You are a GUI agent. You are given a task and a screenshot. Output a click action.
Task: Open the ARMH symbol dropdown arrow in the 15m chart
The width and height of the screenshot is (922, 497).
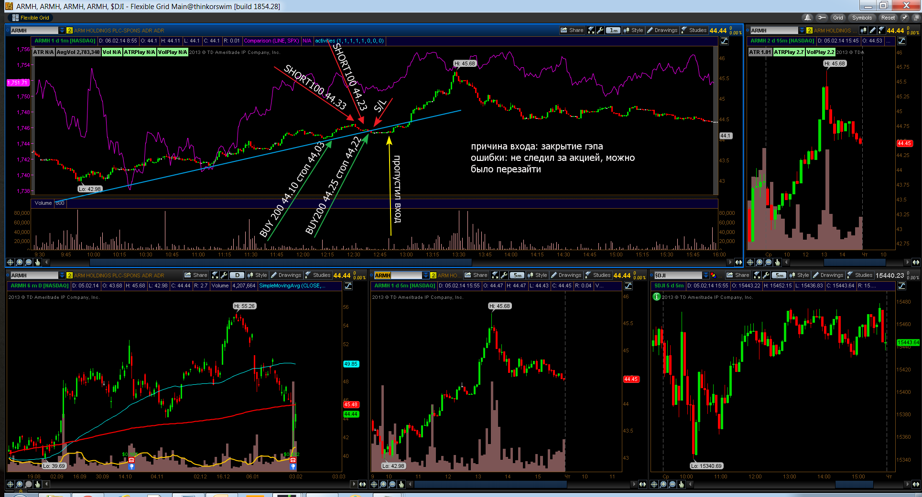(x=802, y=31)
